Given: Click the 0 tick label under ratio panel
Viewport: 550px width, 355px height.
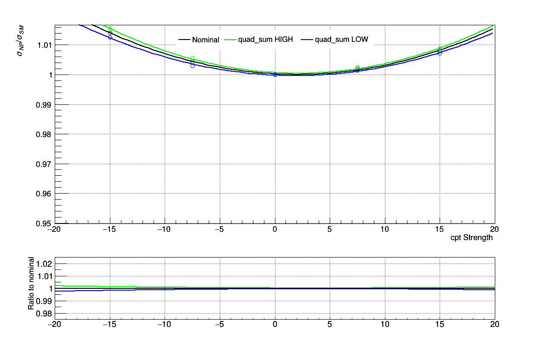Looking at the screenshot, I should (275, 325).
